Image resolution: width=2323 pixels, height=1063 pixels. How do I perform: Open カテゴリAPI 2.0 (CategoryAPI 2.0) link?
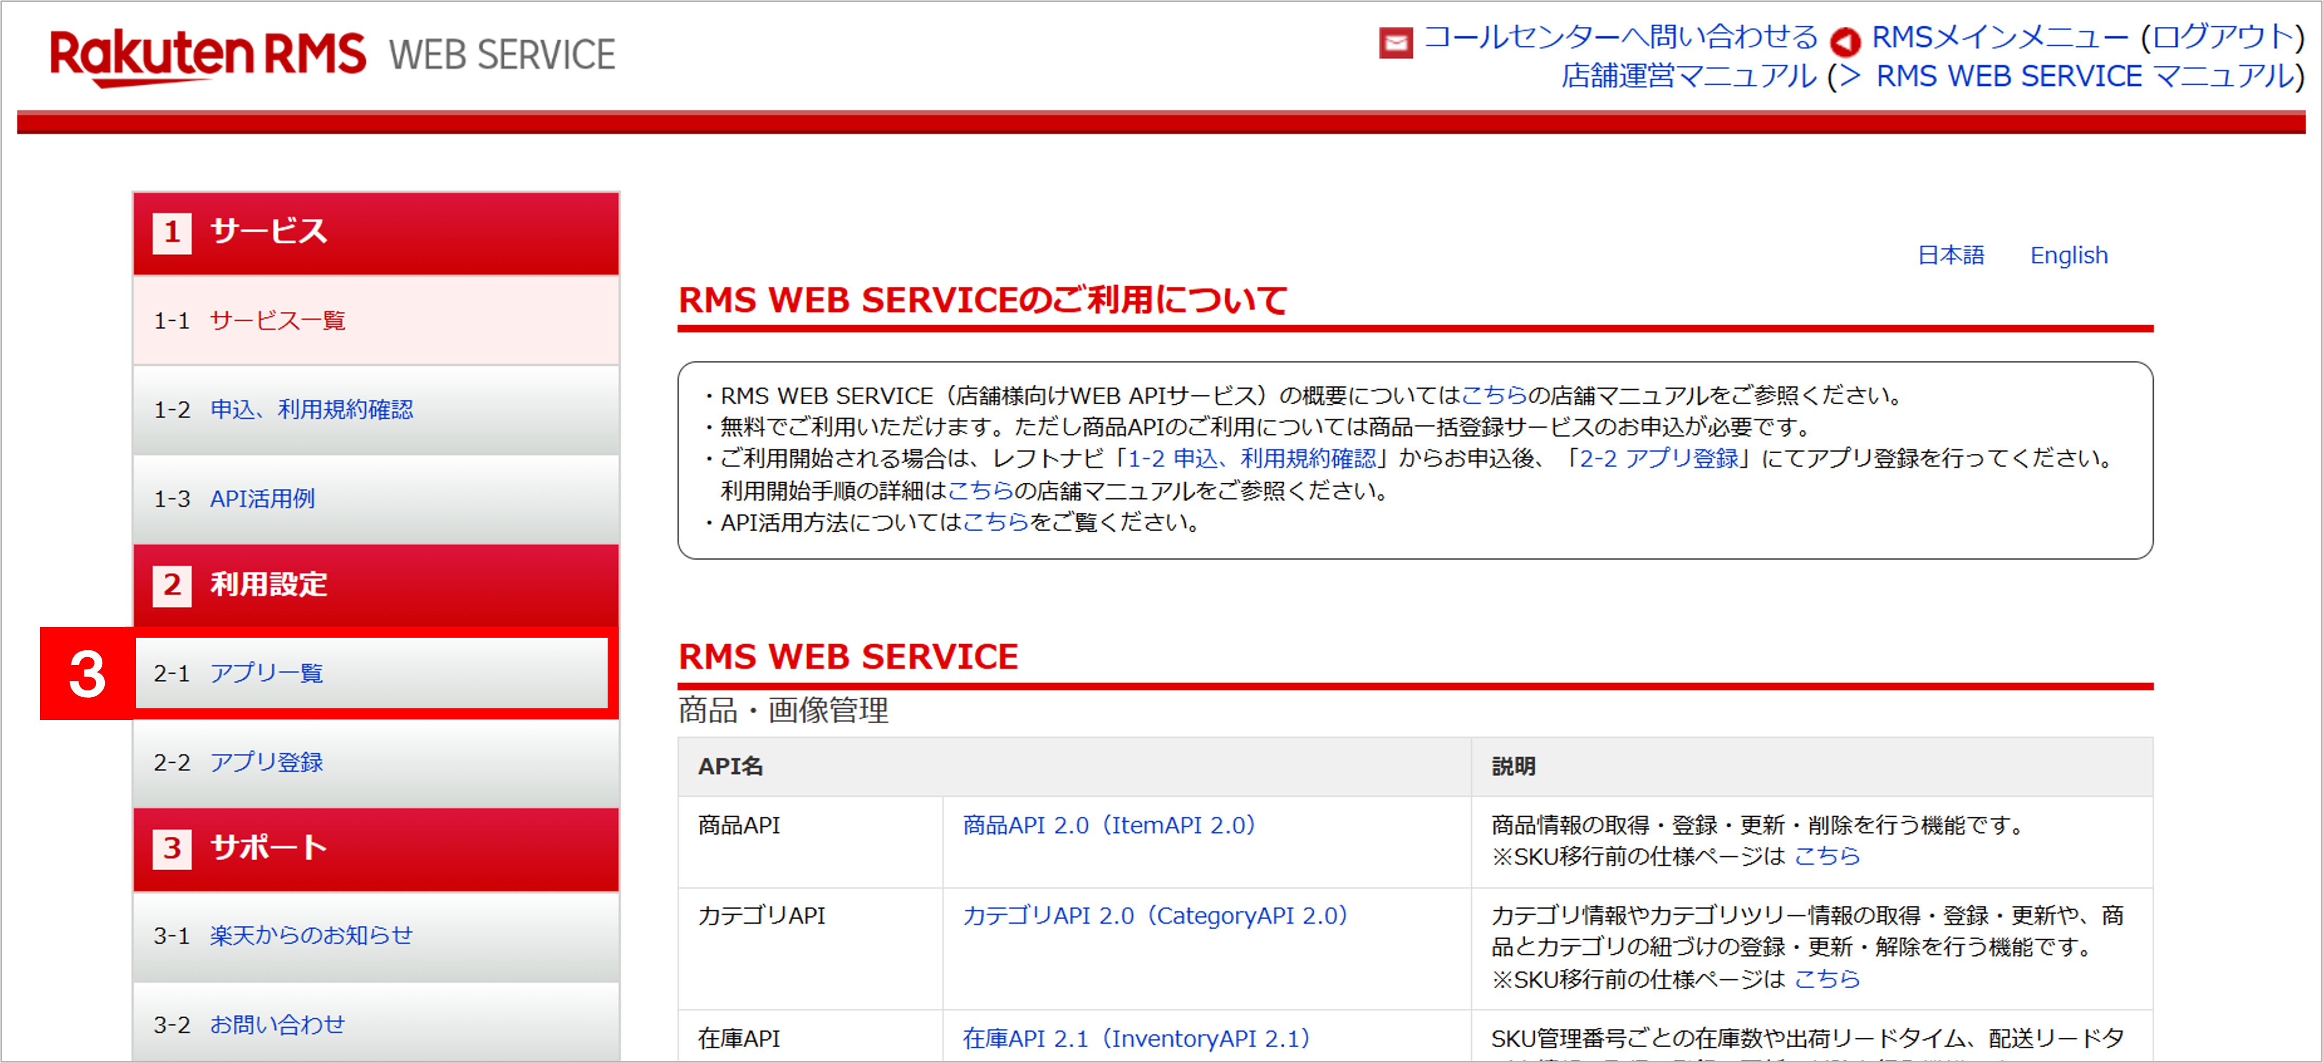pos(1154,915)
